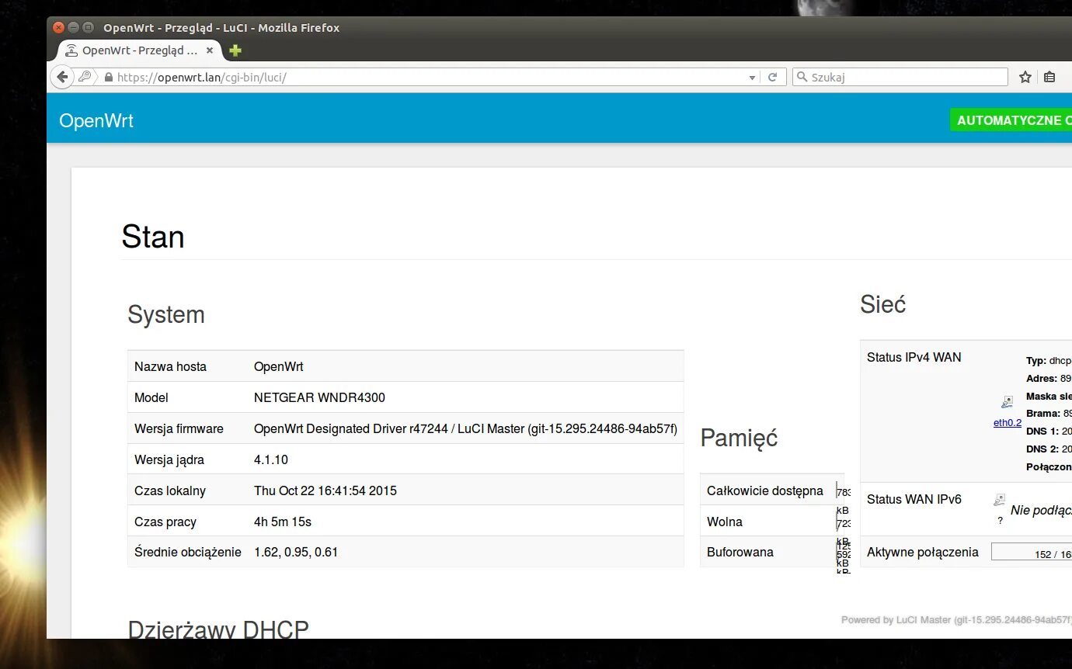
Task: Click the DNS 1 line
Action: 1049,431
